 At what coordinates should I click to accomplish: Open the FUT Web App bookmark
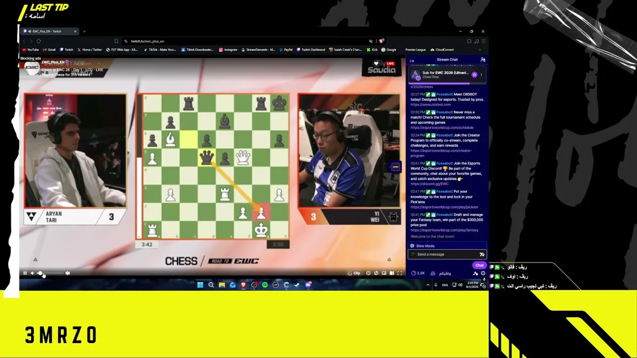(x=121, y=50)
